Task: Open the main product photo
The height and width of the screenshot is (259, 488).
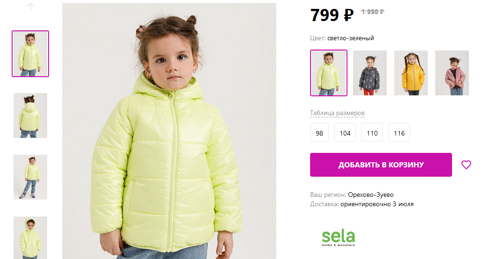Action: click(x=169, y=131)
